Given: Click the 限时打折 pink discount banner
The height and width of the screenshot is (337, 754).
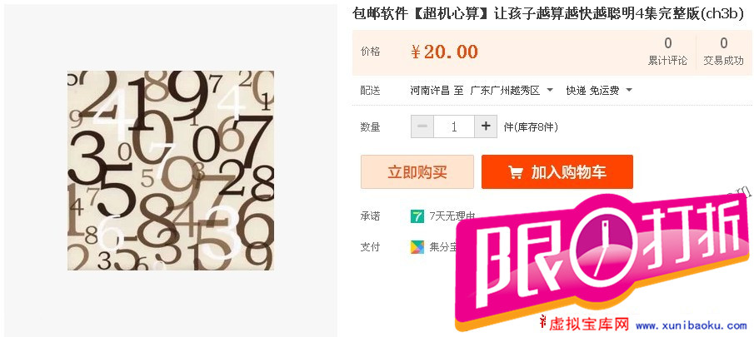Looking at the screenshot, I should pos(603,258).
